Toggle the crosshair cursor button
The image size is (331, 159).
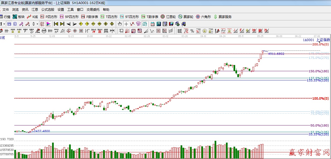pos(126,24)
